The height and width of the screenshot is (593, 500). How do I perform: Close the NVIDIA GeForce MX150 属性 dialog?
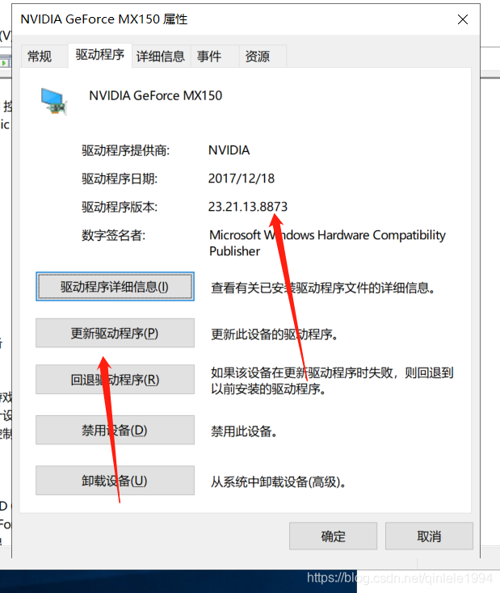click(x=463, y=19)
